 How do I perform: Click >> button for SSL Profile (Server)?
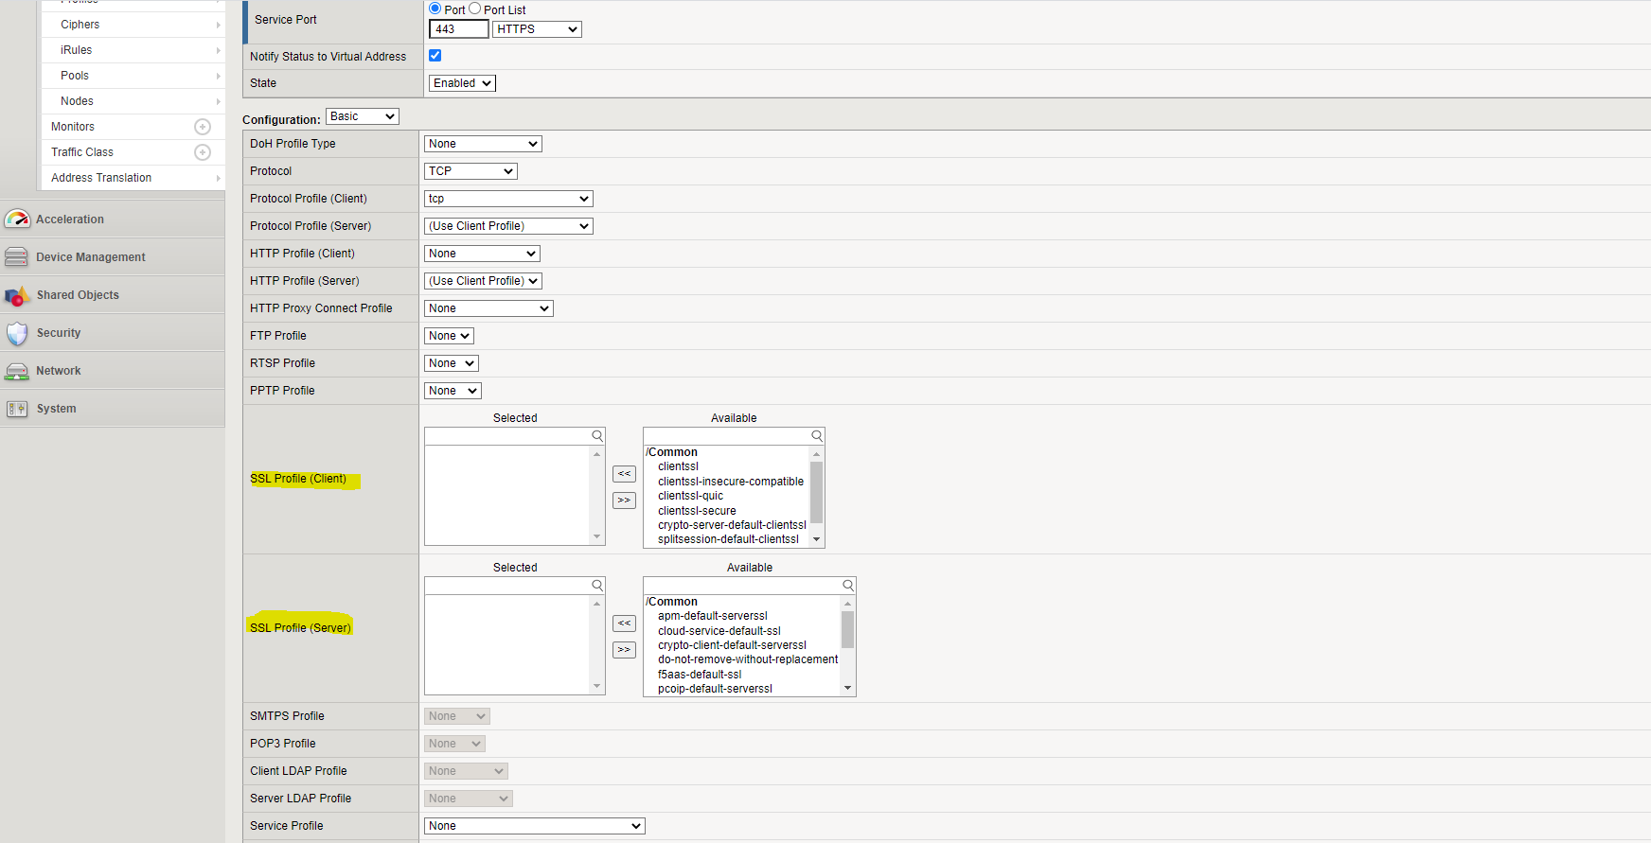click(x=624, y=650)
